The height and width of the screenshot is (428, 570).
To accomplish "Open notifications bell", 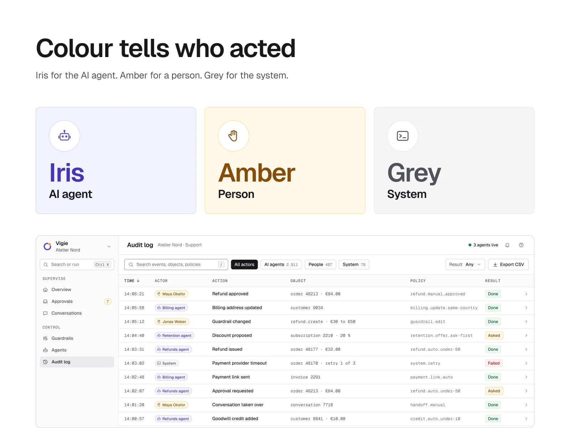I will 507,245.
